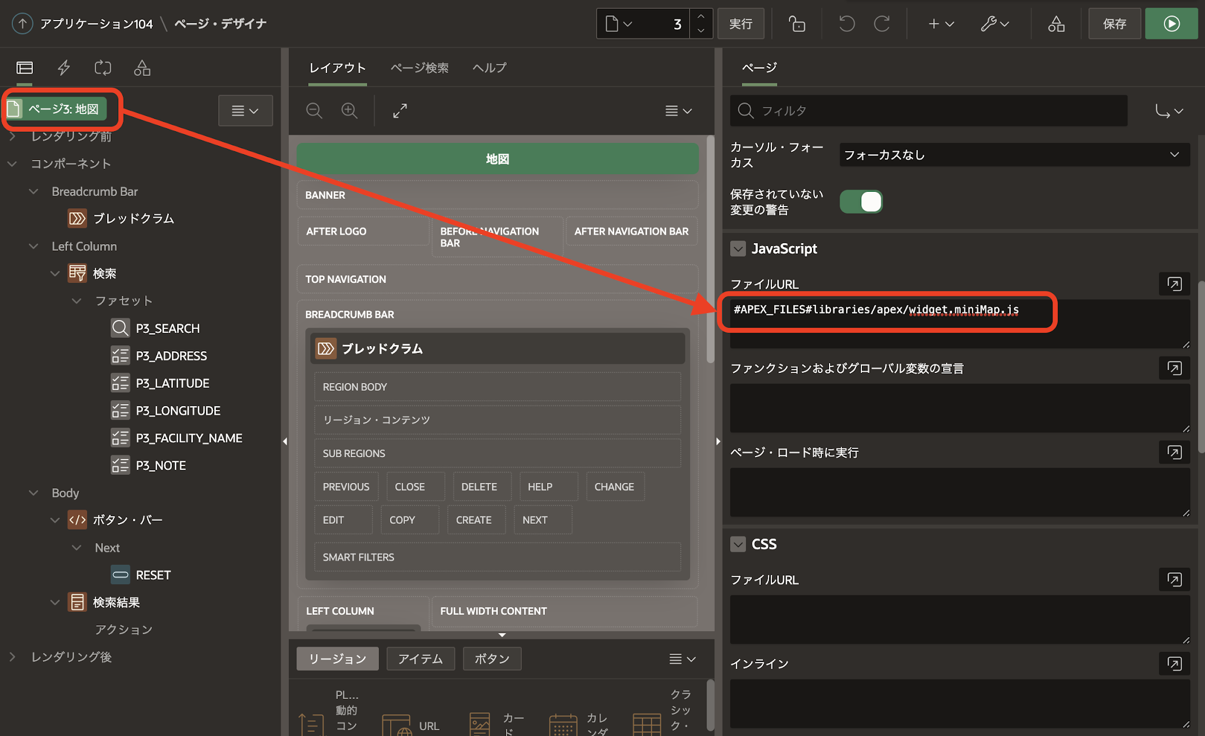Click the undo arrow icon

click(x=846, y=24)
